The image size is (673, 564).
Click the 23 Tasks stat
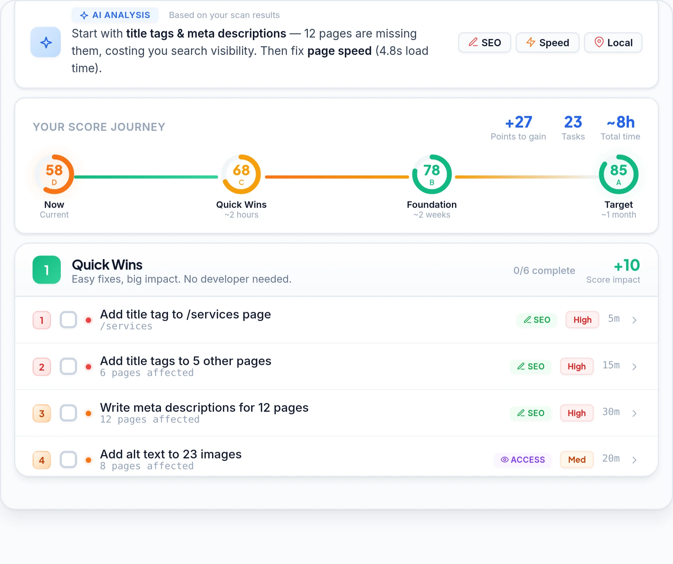573,128
